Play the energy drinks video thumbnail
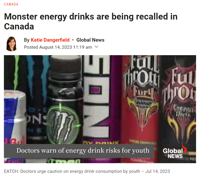Viewport: 201px width, 178px height. tap(100, 109)
